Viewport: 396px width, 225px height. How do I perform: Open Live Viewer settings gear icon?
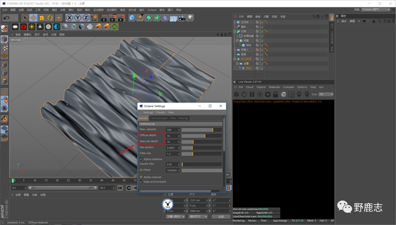pyautogui.click(x=268, y=94)
